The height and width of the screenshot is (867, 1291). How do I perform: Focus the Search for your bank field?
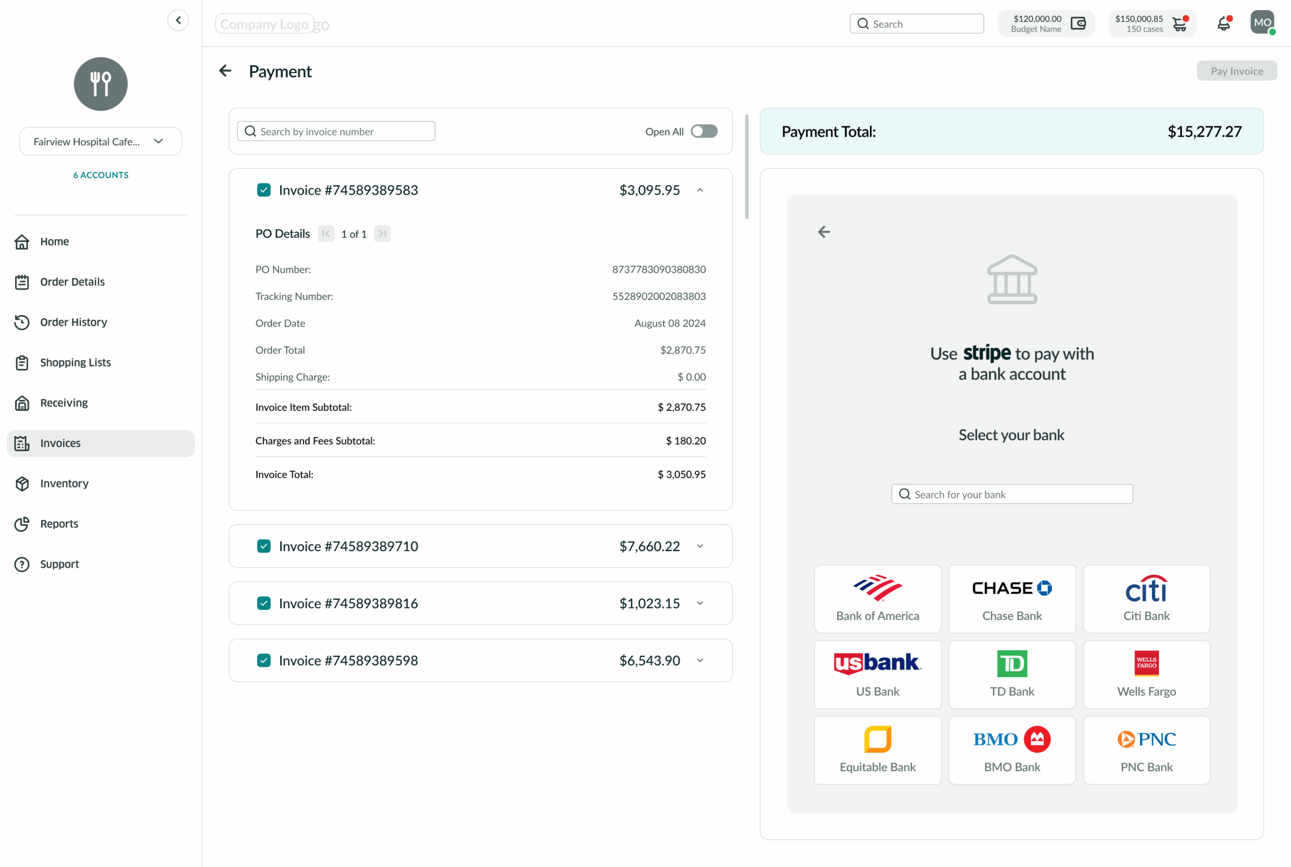click(x=1012, y=494)
